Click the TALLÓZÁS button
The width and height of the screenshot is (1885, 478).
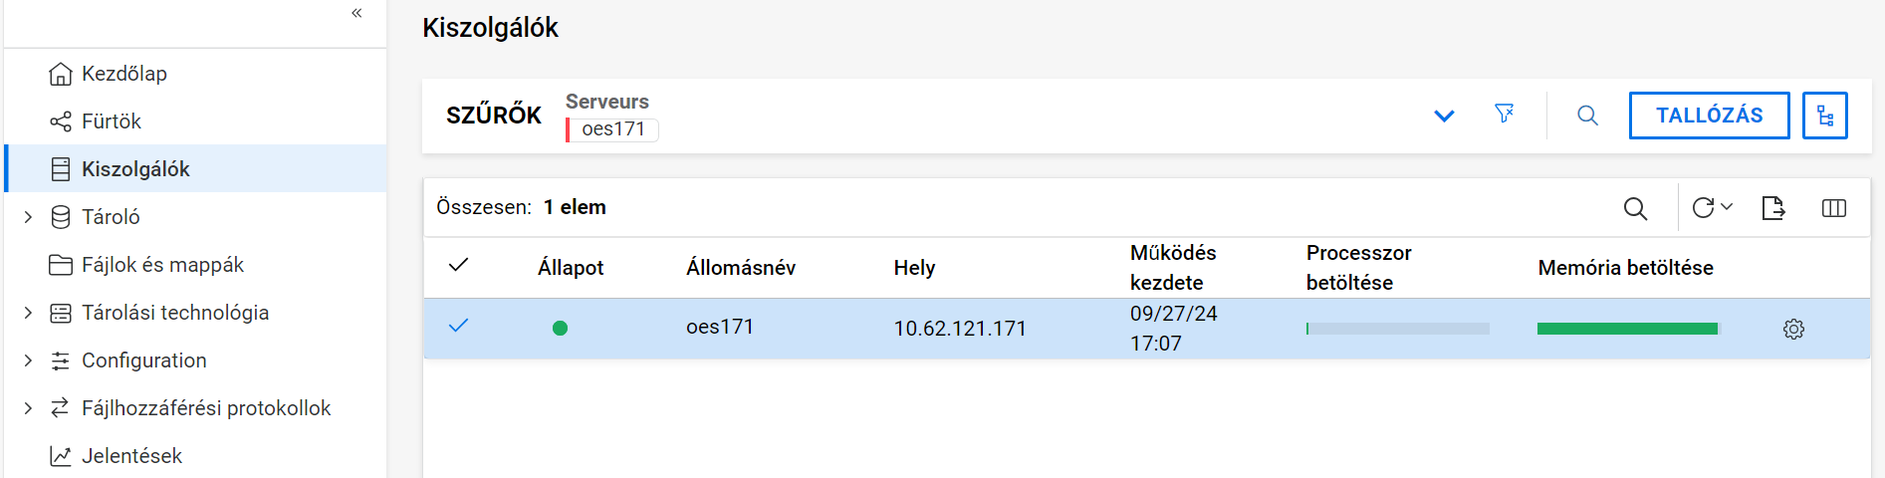(x=1709, y=116)
